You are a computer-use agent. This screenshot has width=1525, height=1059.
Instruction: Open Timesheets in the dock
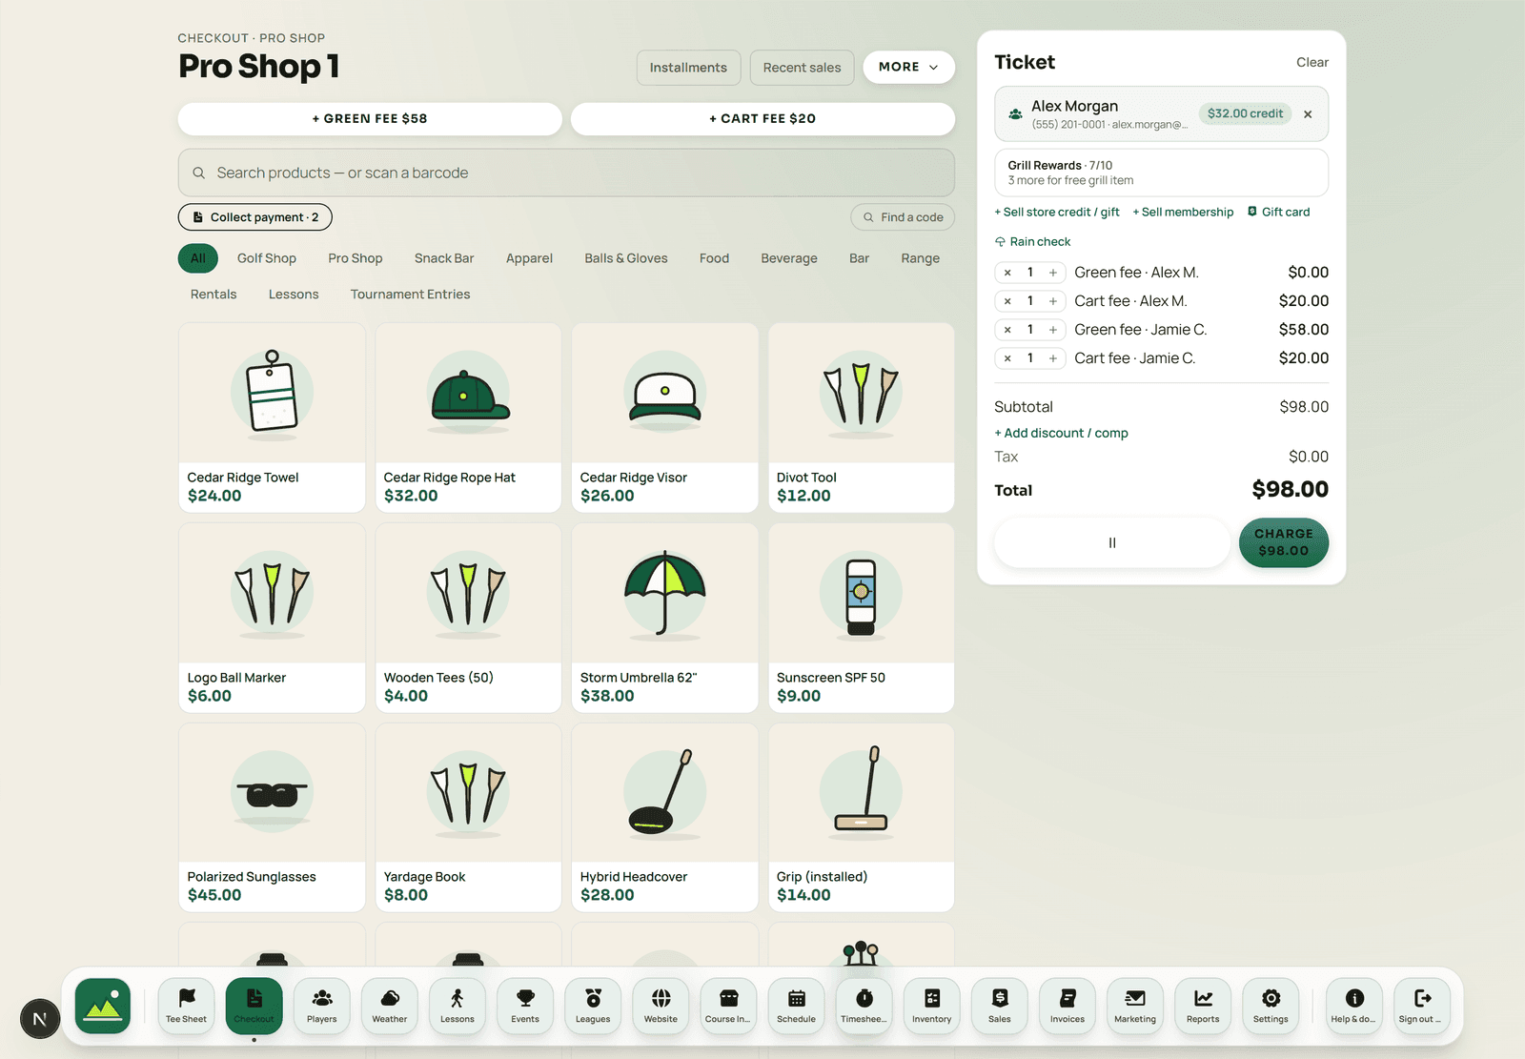[864, 1006]
